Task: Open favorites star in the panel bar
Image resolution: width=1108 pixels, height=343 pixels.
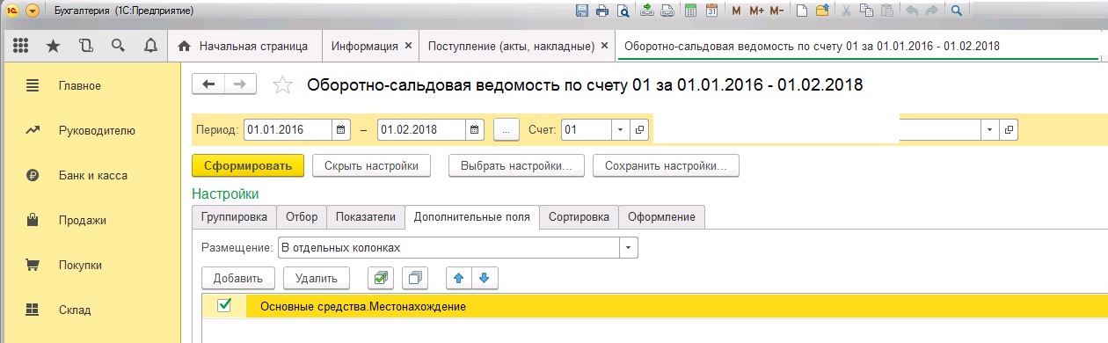Action: 53,46
